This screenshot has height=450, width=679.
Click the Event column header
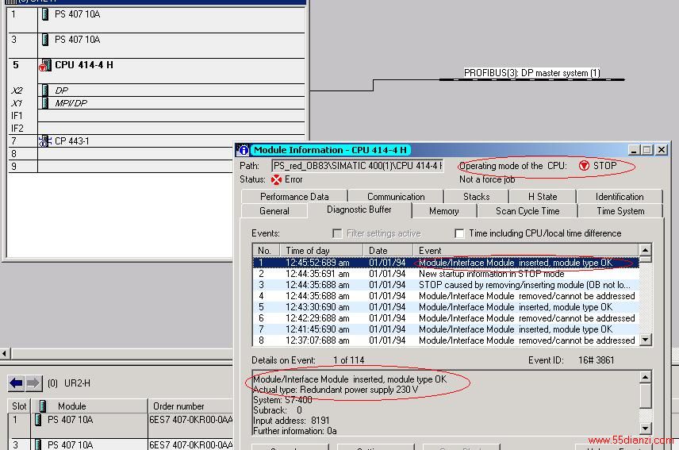click(526, 250)
